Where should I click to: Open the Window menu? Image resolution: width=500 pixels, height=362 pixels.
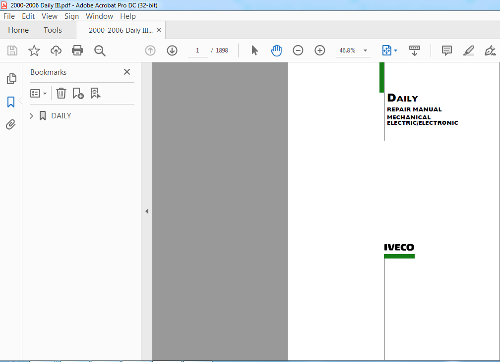click(x=99, y=16)
